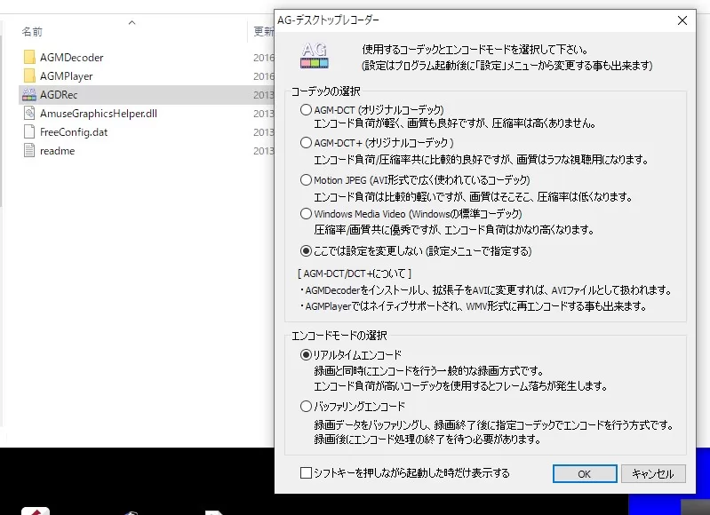Select the AmuseGraphicsHelper.dll file name
Screen dimensions: 710x515
point(99,113)
